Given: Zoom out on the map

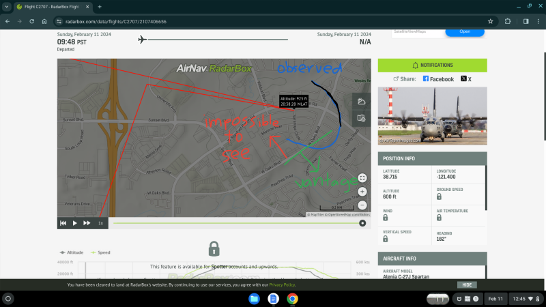Looking at the screenshot, I should click(x=362, y=205).
